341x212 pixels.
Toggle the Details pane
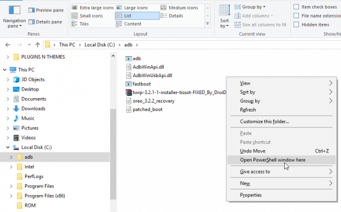45,22
